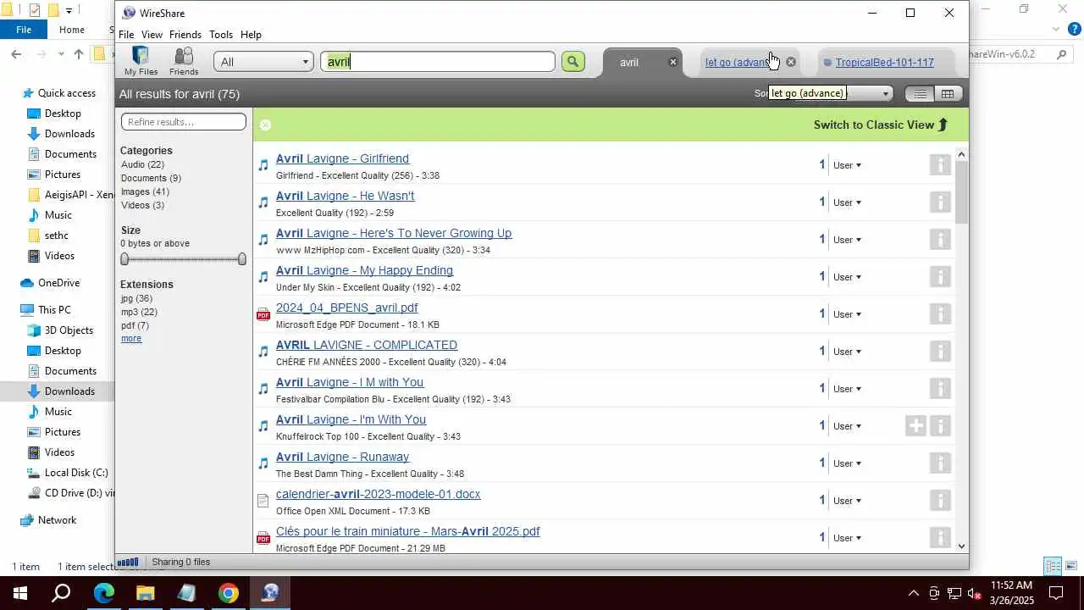Show info for My Happy Ending
The height and width of the screenshot is (610, 1084).
(940, 276)
